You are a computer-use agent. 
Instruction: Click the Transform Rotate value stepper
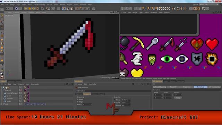(181, 95)
